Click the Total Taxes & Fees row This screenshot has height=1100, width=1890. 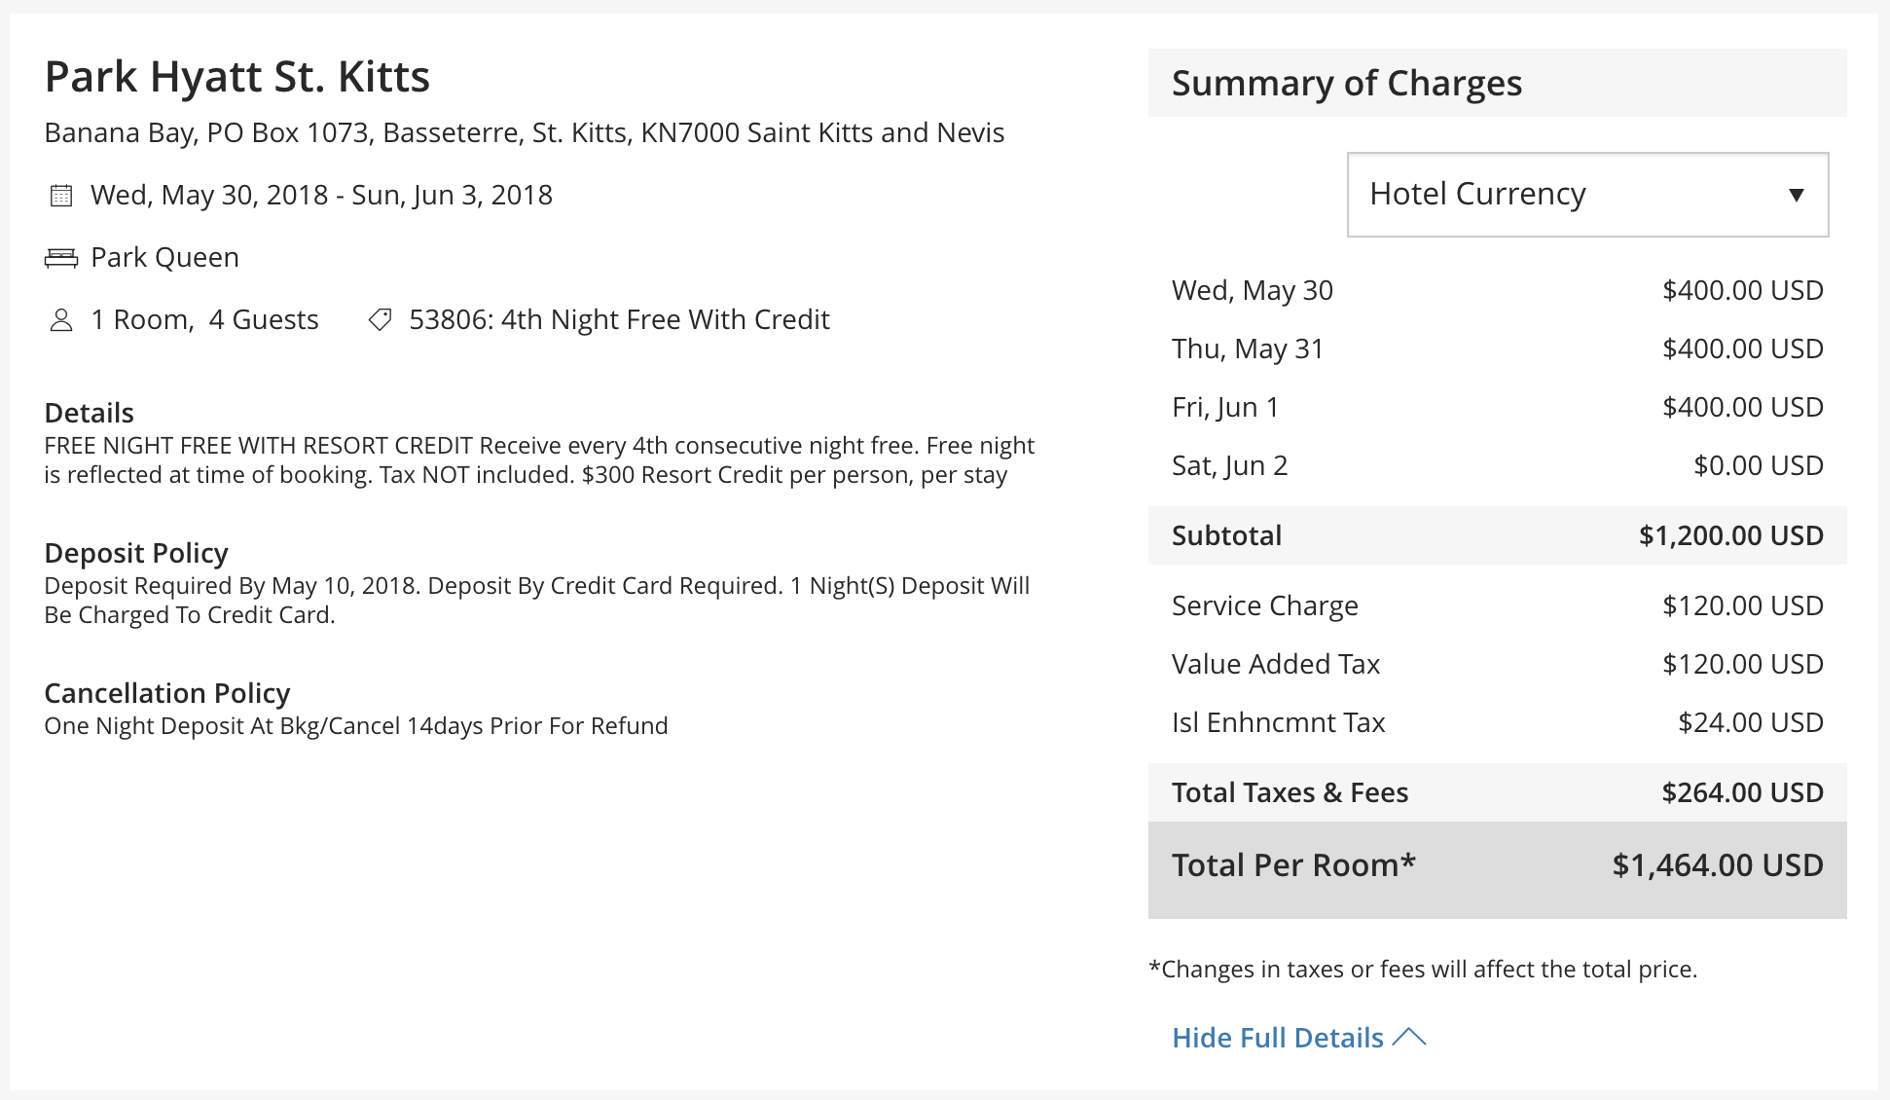point(1497,792)
